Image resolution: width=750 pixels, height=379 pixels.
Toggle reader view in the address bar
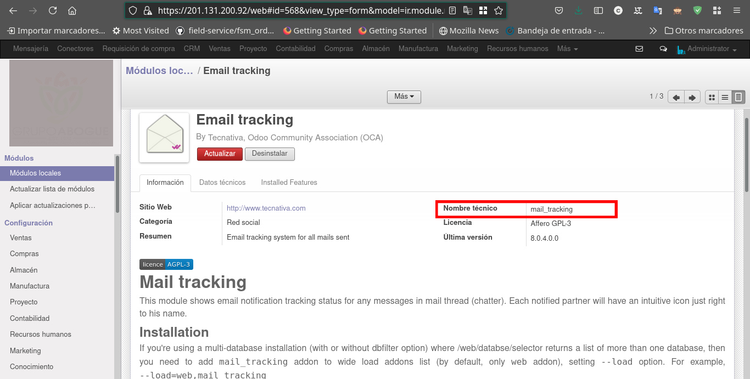tap(452, 10)
